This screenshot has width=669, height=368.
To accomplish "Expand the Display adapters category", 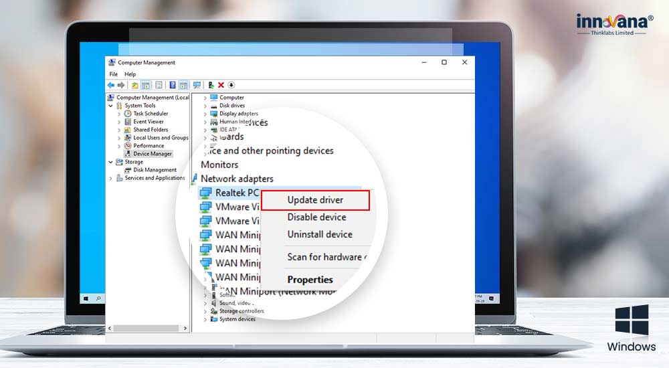I will pos(205,114).
